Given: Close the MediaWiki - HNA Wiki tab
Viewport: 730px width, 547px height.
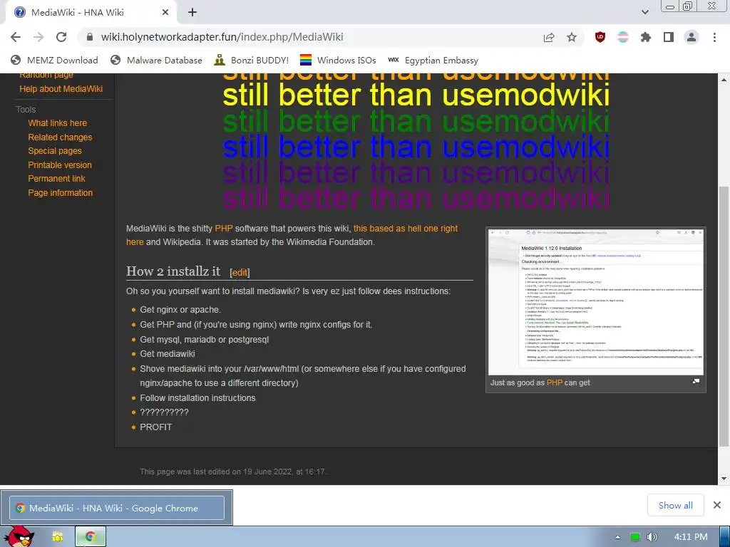Looking at the screenshot, I should click(x=165, y=13).
